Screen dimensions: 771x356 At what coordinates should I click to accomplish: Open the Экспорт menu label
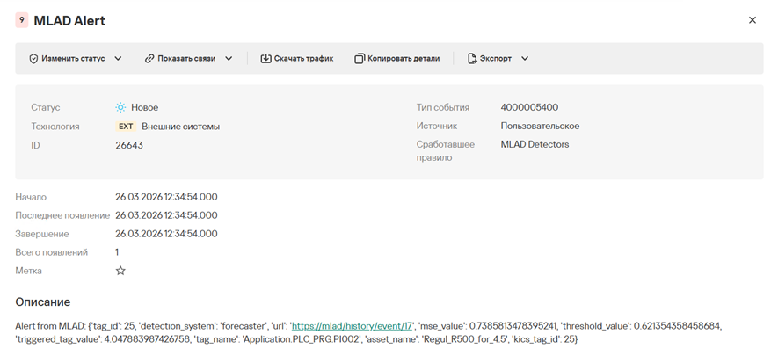click(496, 59)
